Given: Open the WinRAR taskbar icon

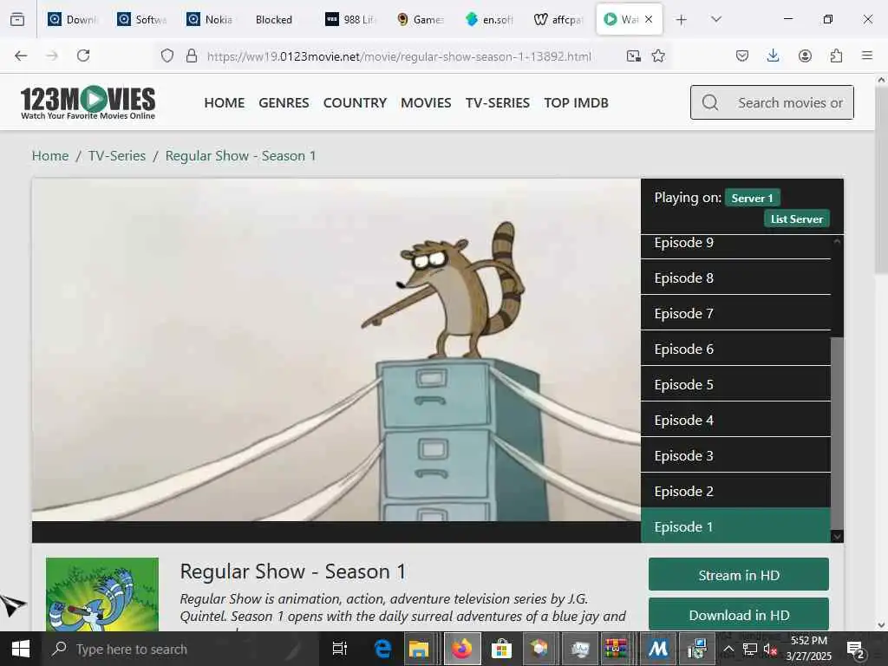Looking at the screenshot, I should point(616,649).
